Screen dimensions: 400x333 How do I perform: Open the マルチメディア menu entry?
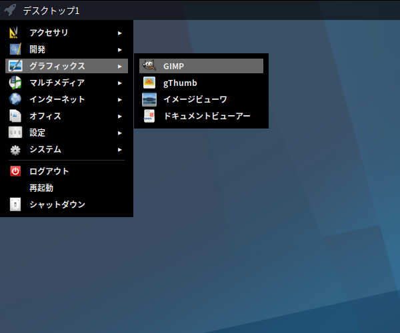(x=67, y=83)
